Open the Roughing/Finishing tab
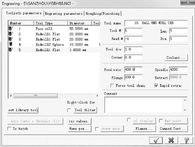Viewport: 195px width, 147px height. click(103, 13)
